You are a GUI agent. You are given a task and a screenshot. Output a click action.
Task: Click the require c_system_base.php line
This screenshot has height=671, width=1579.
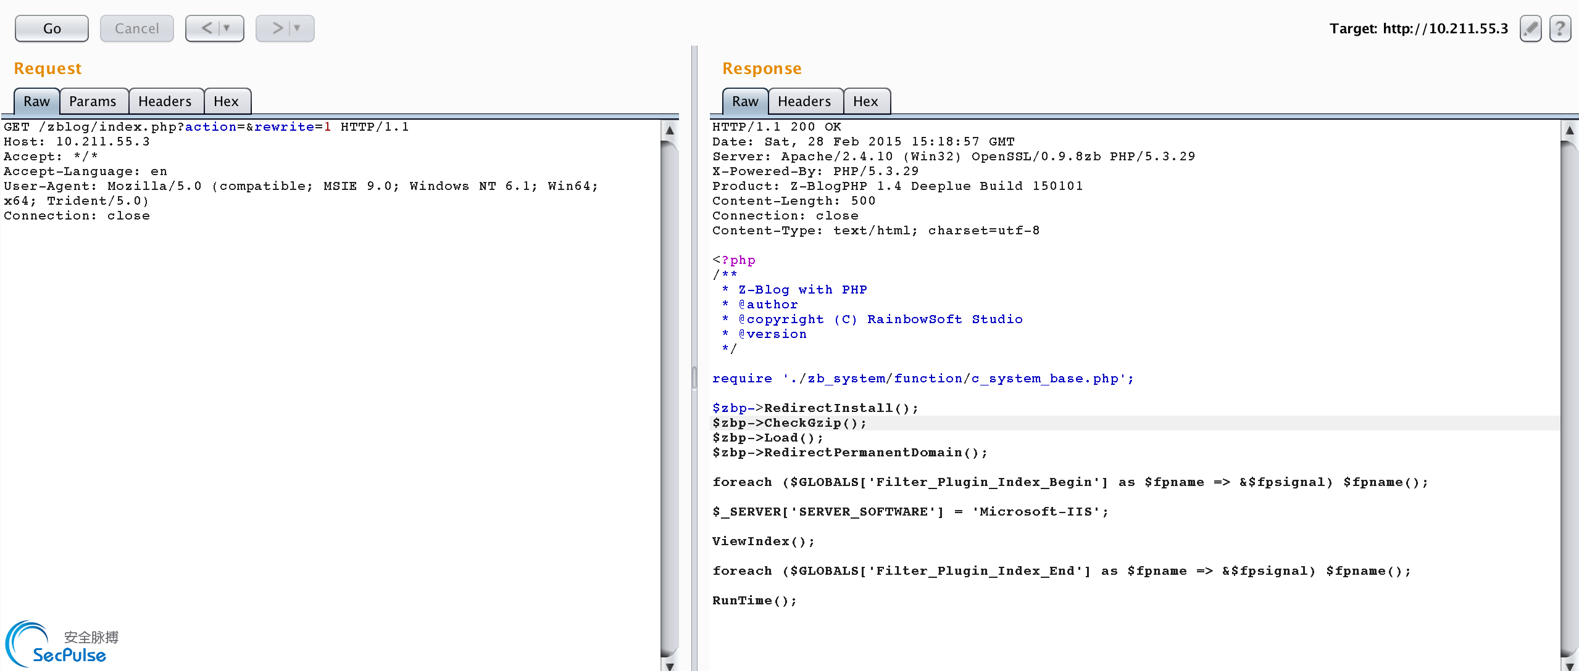(x=923, y=379)
